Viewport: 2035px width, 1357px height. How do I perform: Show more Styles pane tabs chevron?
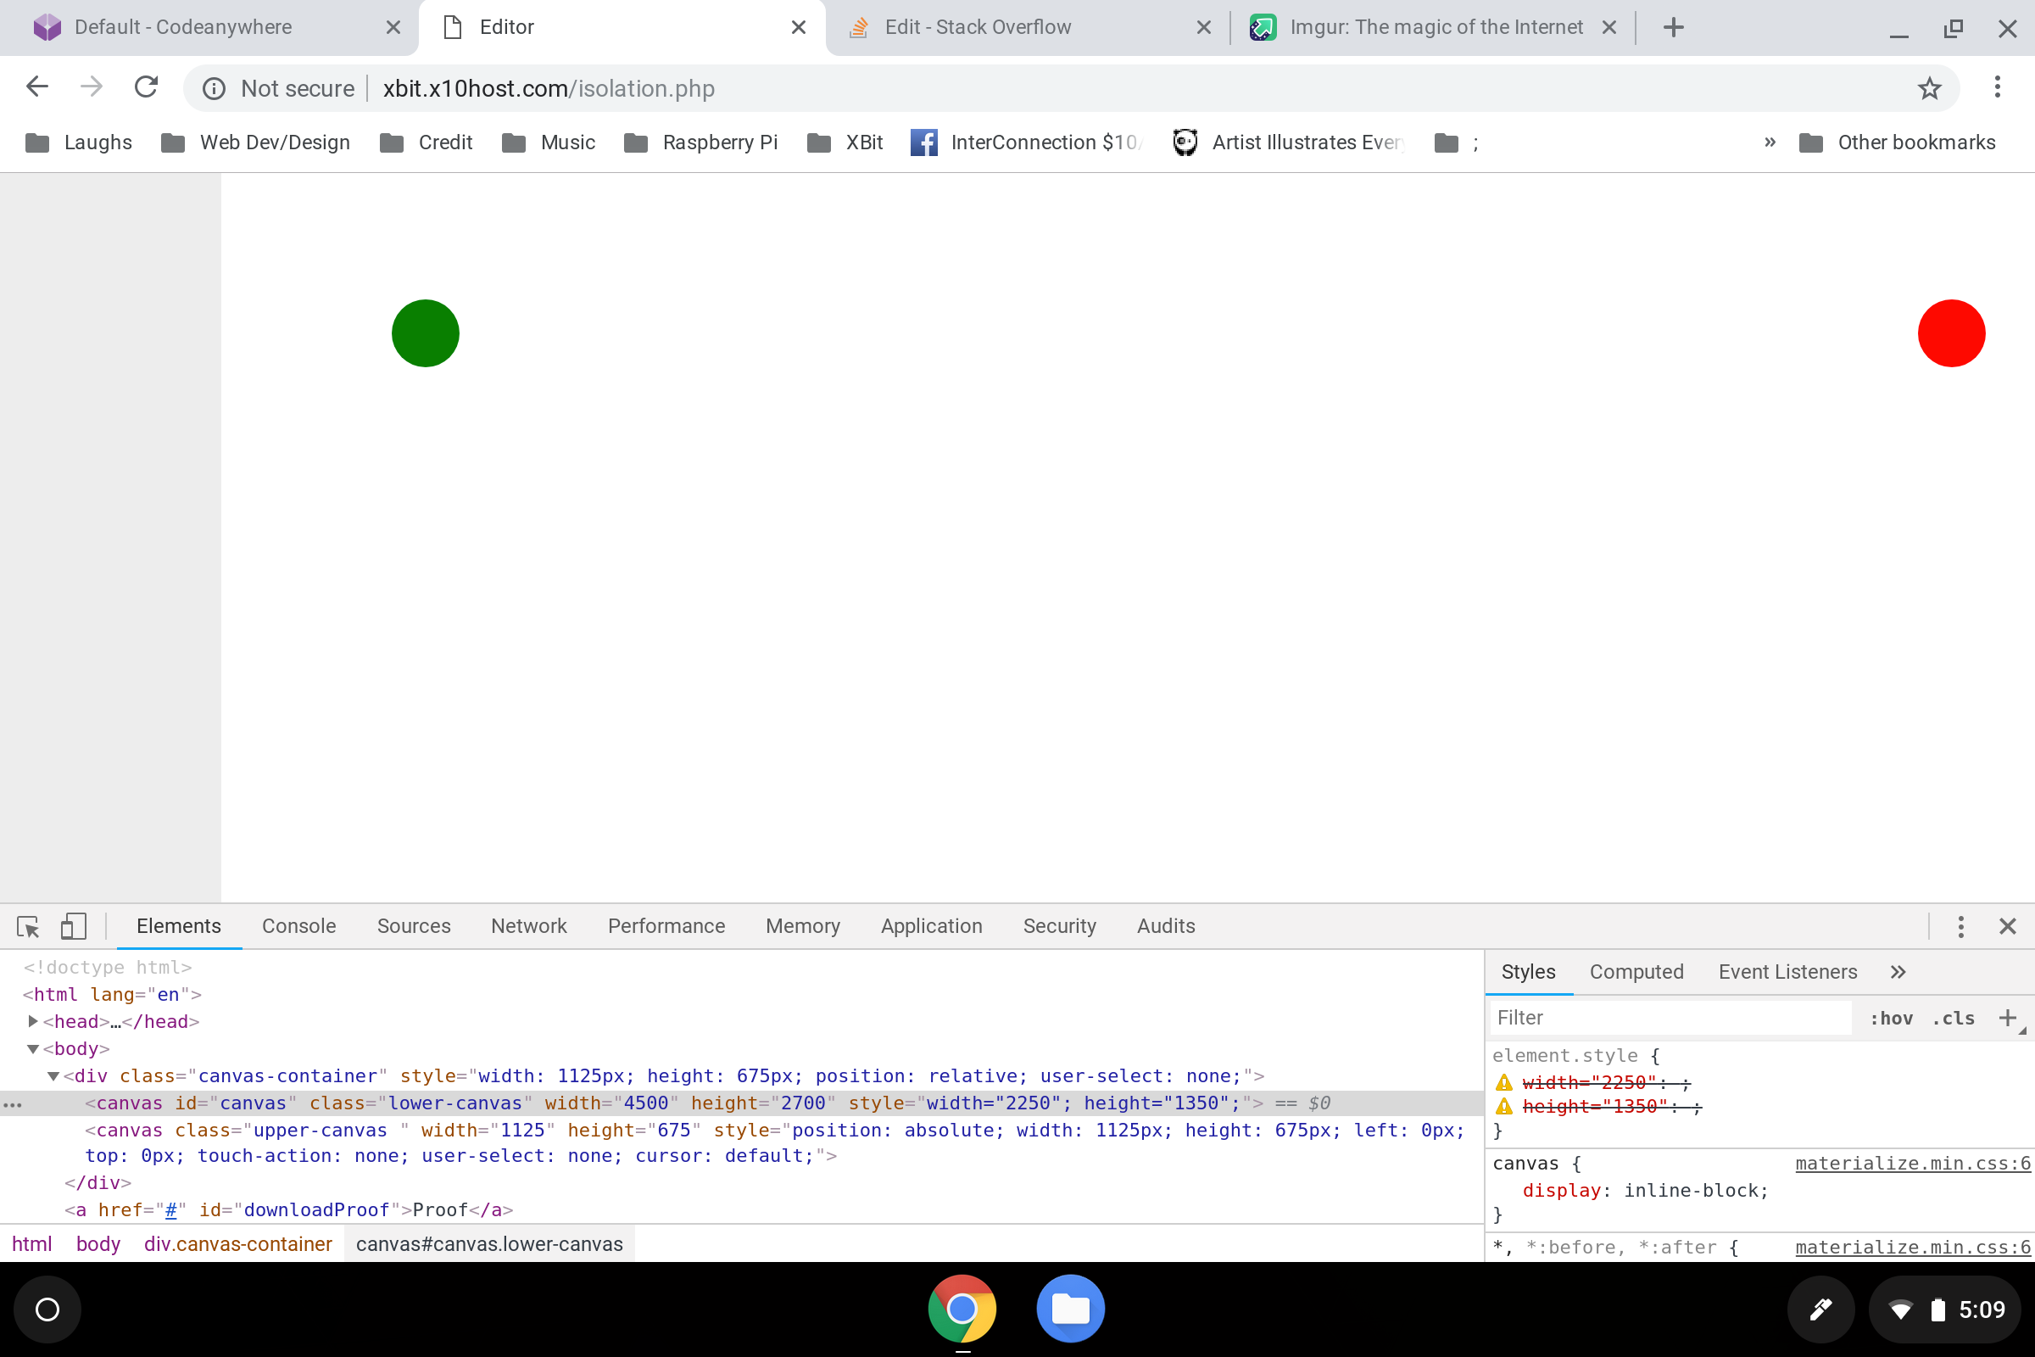[x=1898, y=972]
